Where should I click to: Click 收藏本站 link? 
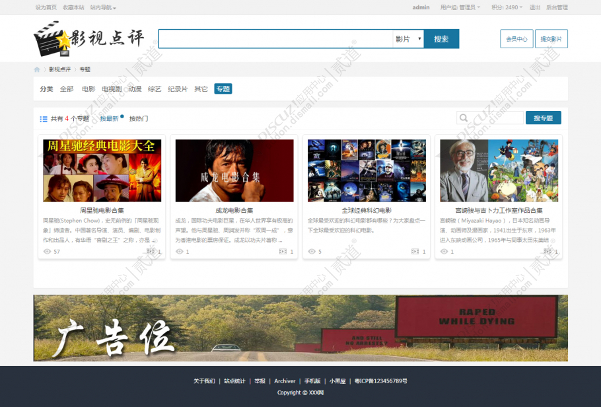coord(73,7)
